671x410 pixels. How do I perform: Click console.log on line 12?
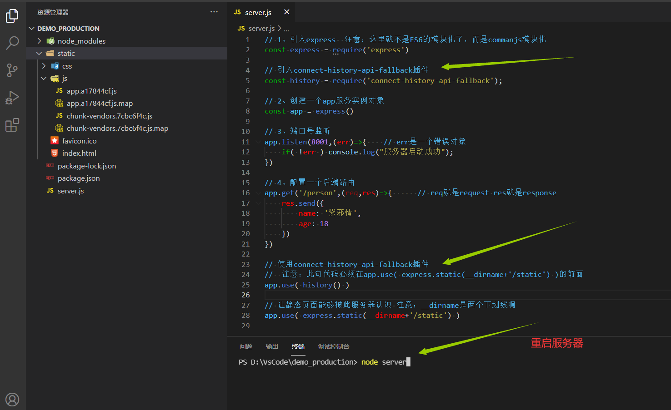coord(352,152)
